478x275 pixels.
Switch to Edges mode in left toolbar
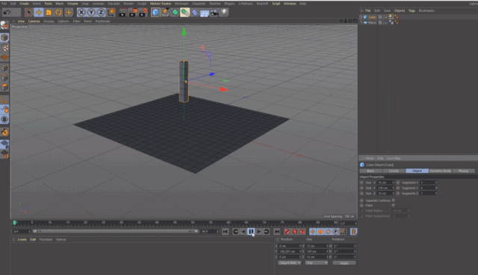[4, 78]
